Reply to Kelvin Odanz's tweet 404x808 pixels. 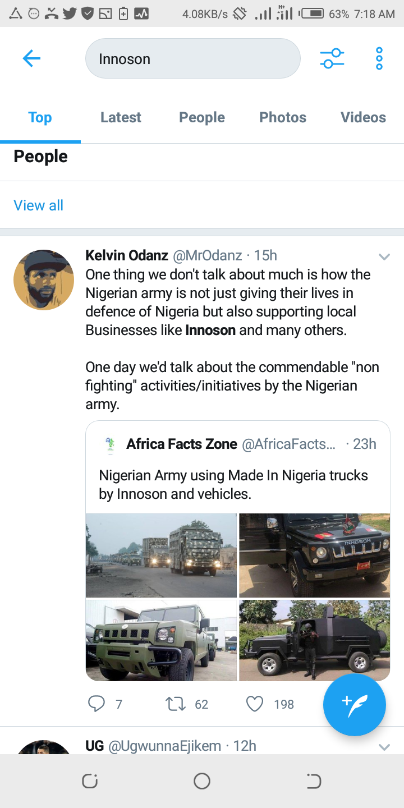pyautogui.click(x=97, y=704)
